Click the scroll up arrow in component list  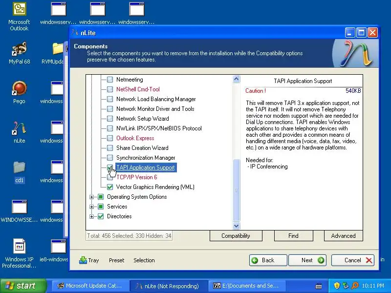click(x=236, y=79)
